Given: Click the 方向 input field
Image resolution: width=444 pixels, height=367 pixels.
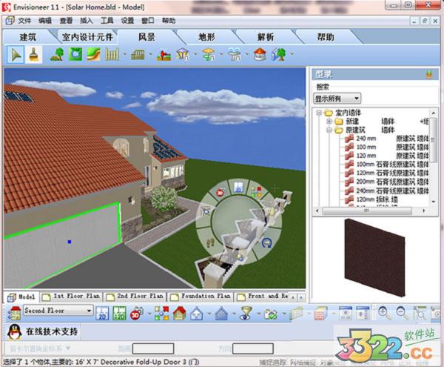Looking at the screenshot, I should coord(253,348).
